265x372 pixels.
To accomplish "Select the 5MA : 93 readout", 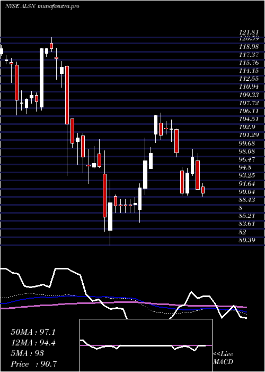I will coord(28,353).
